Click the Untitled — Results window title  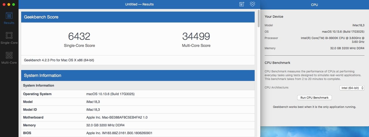pyautogui.click(x=139, y=4)
